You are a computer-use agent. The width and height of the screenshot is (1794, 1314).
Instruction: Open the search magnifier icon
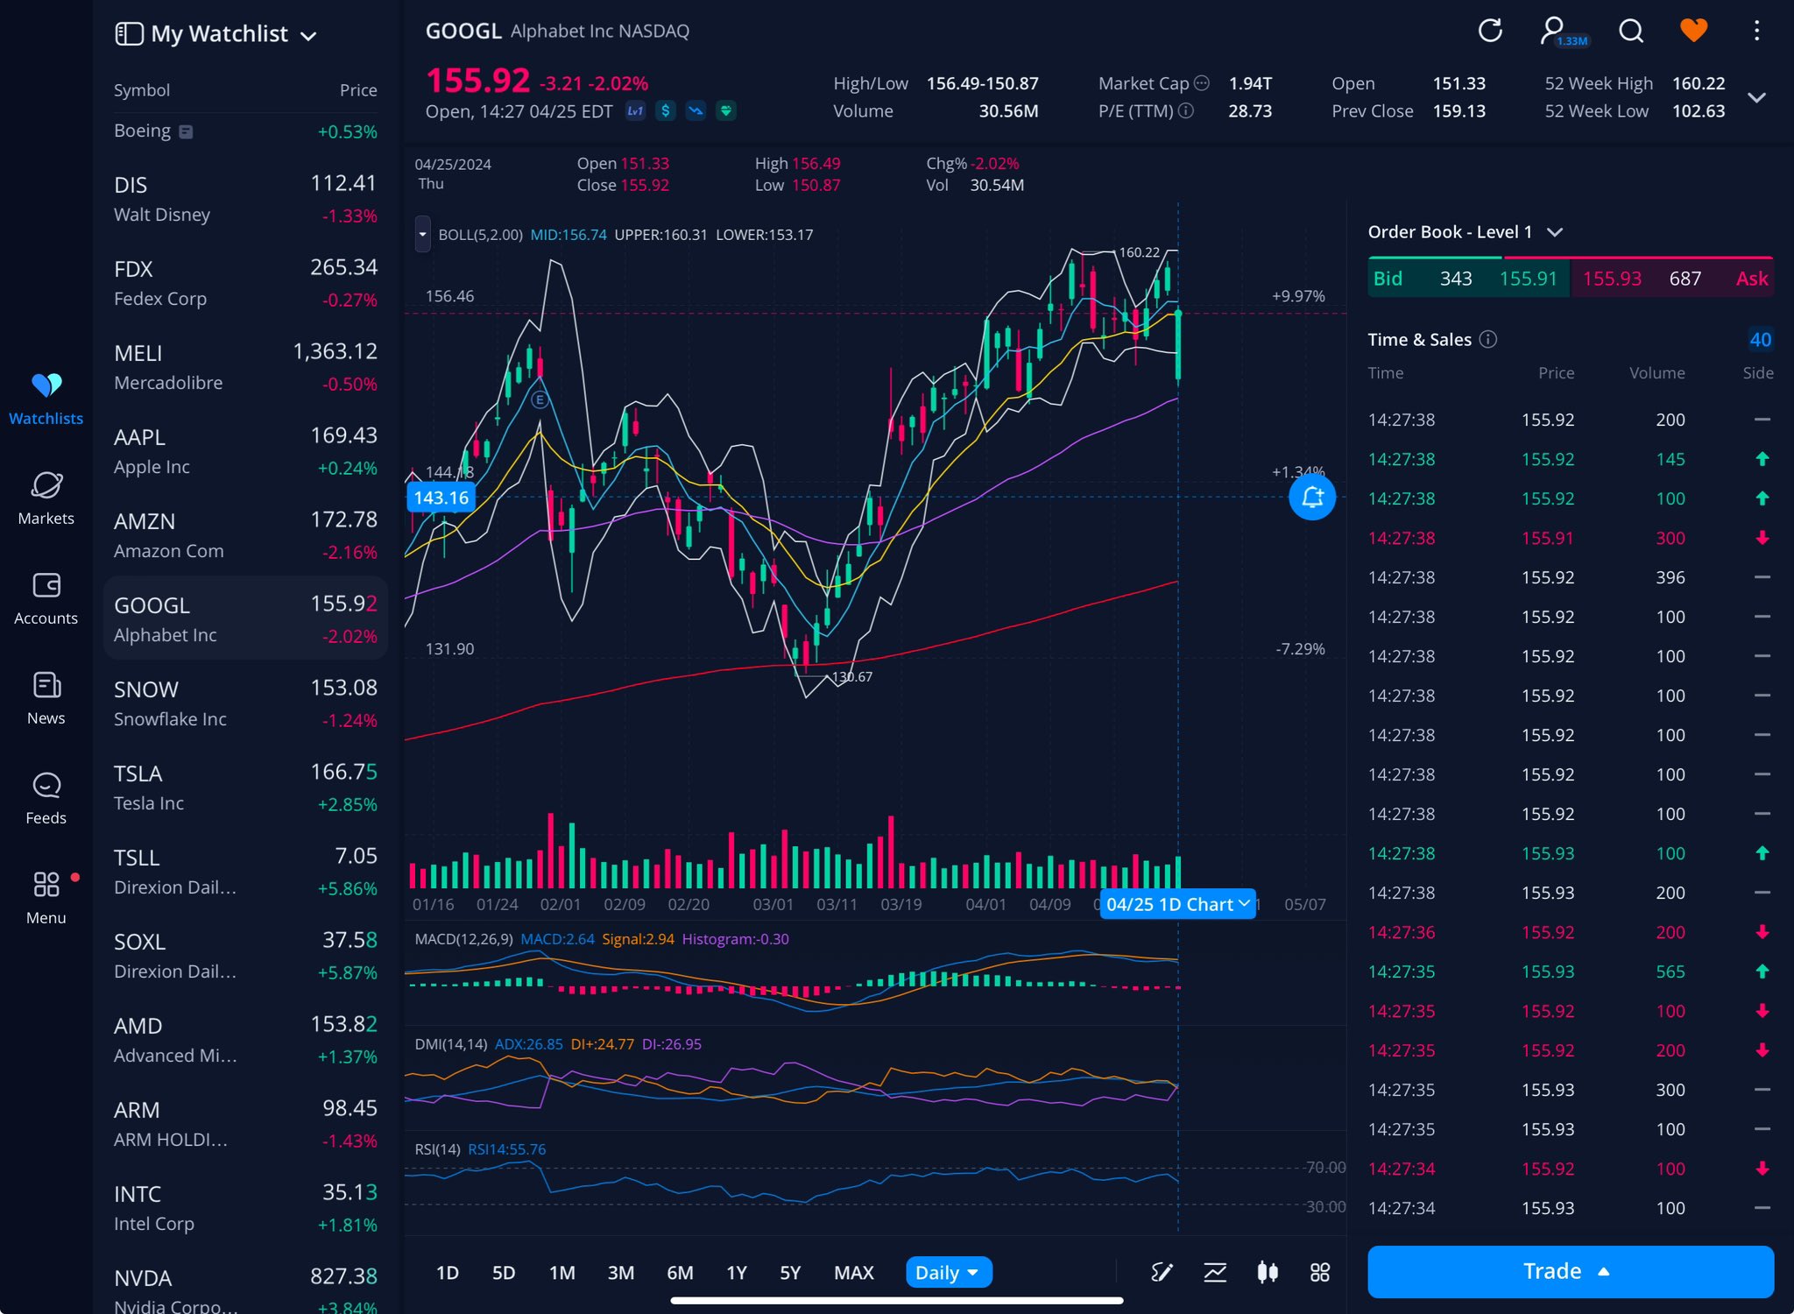pos(1630,32)
